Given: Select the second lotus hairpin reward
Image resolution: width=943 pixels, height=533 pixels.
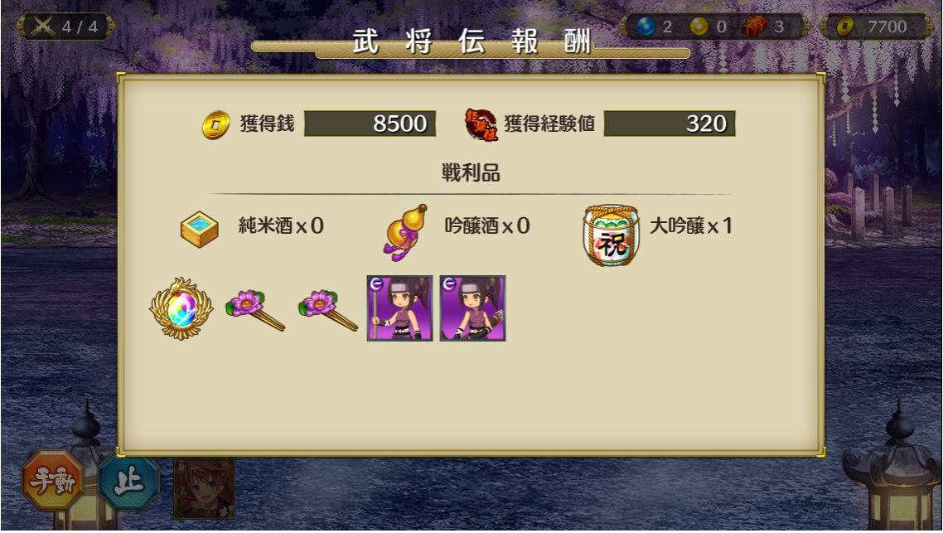Looking at the screenshot, I should click(x=328, y=310).
